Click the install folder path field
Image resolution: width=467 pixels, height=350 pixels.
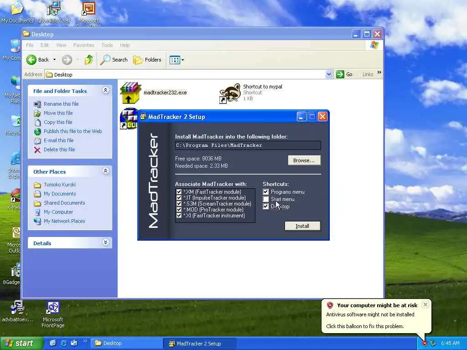click(248, 145)
